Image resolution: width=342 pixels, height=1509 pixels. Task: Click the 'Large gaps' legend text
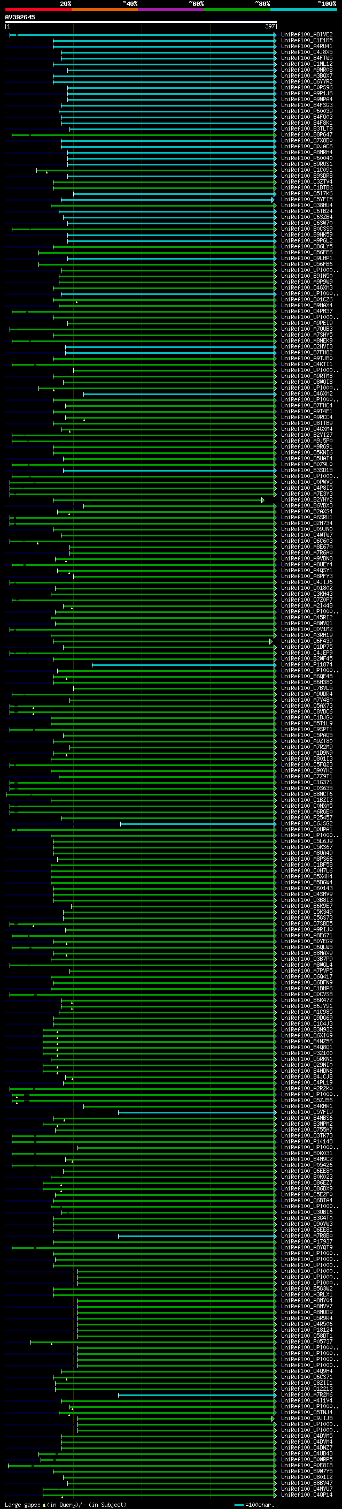click(x=22, y=1504)
